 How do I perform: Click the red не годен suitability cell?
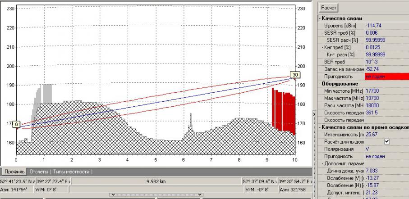(x=386, y=77)
